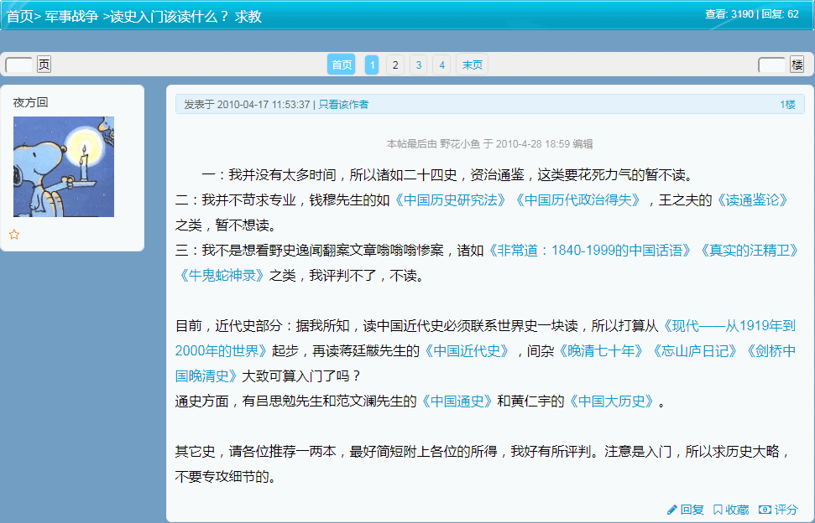The image size is (815, 523).
Task: Focus the floor number input field
Action: [x=772, y=65]
